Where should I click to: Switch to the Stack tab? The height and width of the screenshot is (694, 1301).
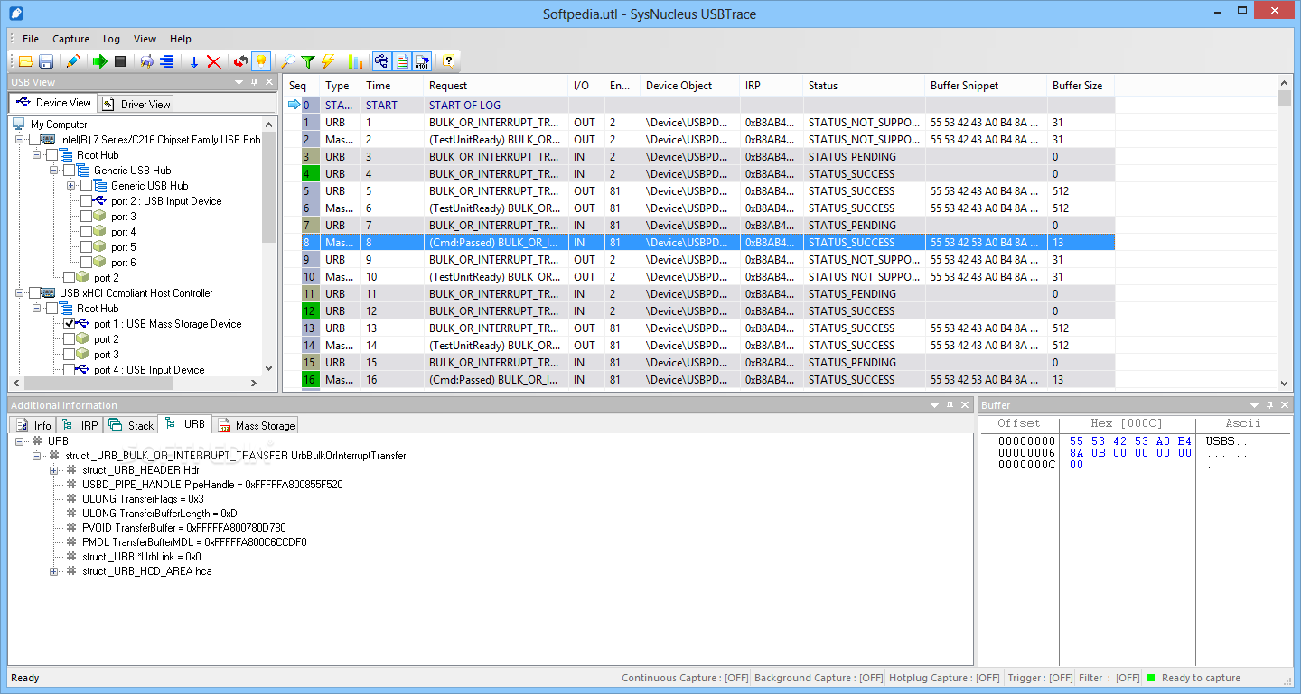(x=130, y=425)
